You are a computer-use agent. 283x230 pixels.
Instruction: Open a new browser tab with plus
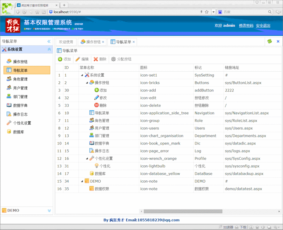click(x=64, y=5)
